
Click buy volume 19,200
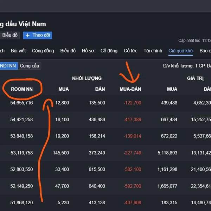click(62, 136)
